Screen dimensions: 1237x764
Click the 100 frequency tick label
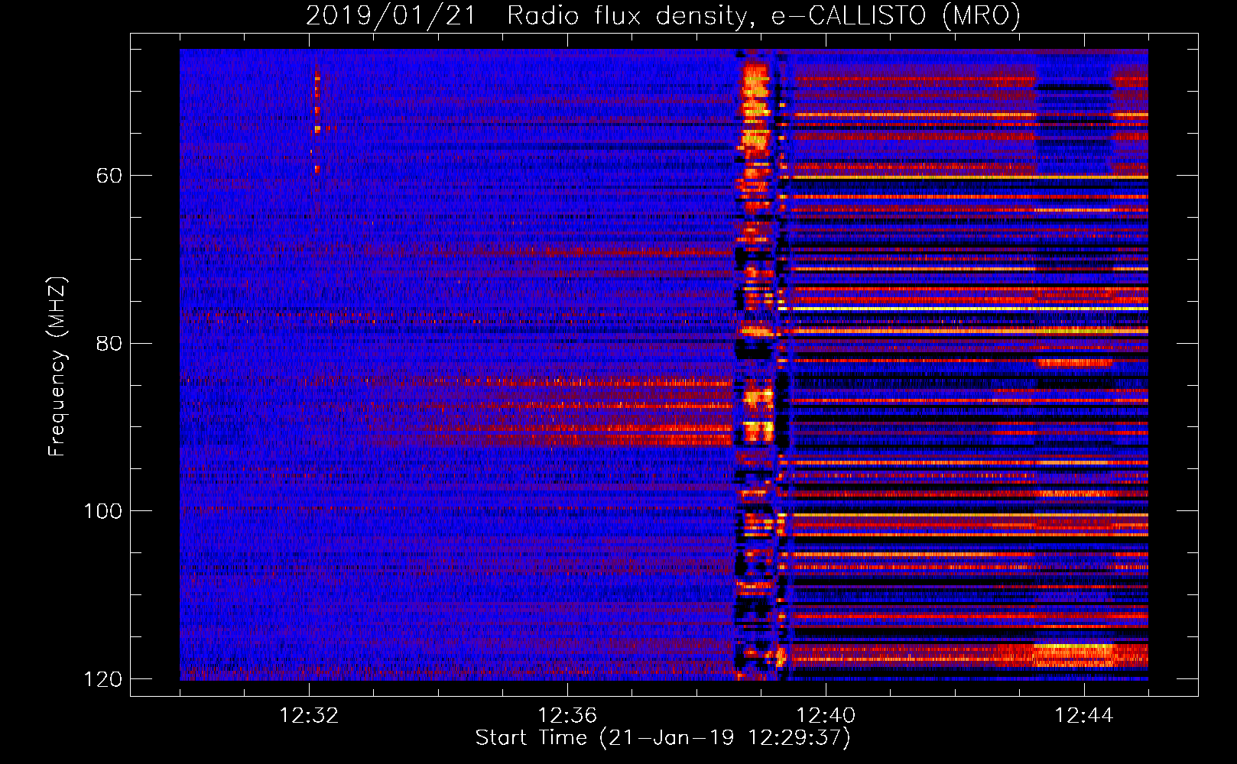102,510
